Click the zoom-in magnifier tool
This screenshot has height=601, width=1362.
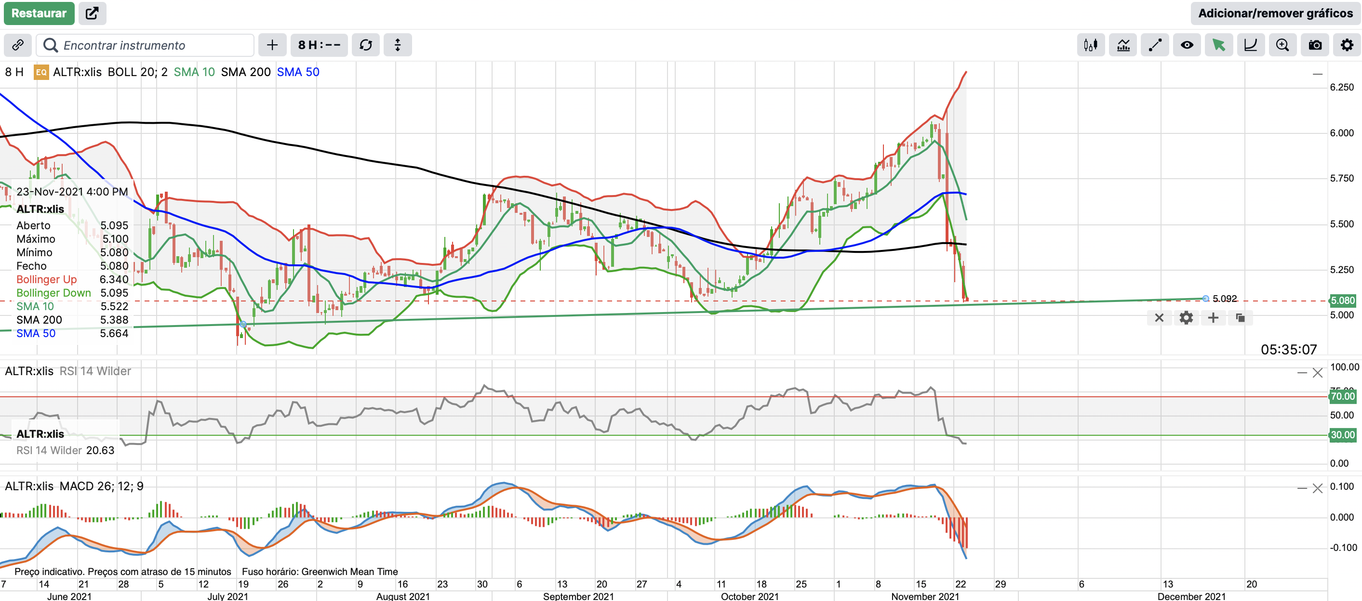pos(1282,45)
